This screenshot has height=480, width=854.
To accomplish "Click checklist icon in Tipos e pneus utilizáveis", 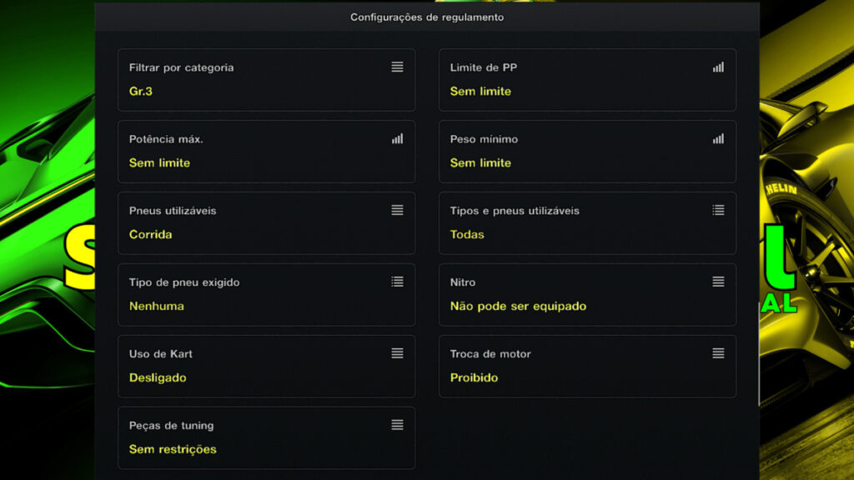I will point(718,210).
